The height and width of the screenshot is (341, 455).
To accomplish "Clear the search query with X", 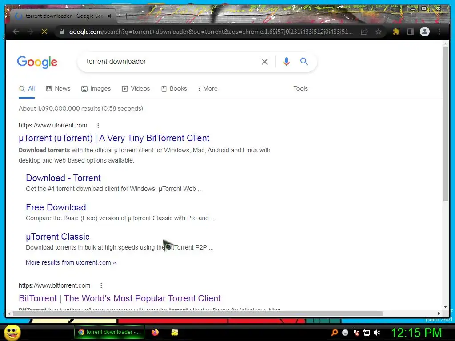I will [265, 61].
